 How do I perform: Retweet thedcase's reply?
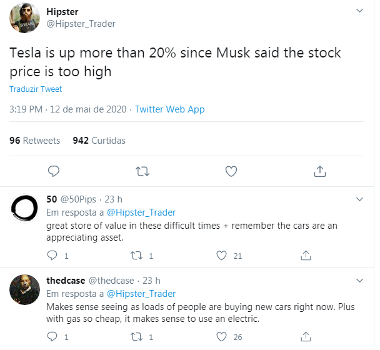tap(136, 337)
